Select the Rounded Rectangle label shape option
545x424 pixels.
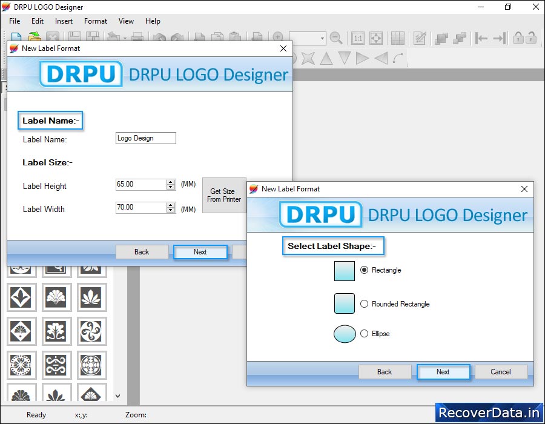click(365, 304)
